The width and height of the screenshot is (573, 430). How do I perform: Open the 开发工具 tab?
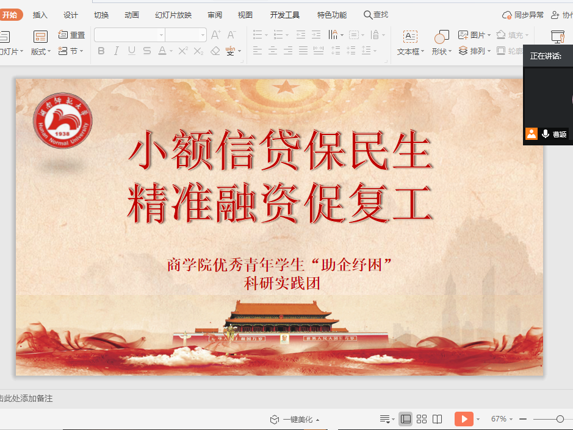coord(285,15)
